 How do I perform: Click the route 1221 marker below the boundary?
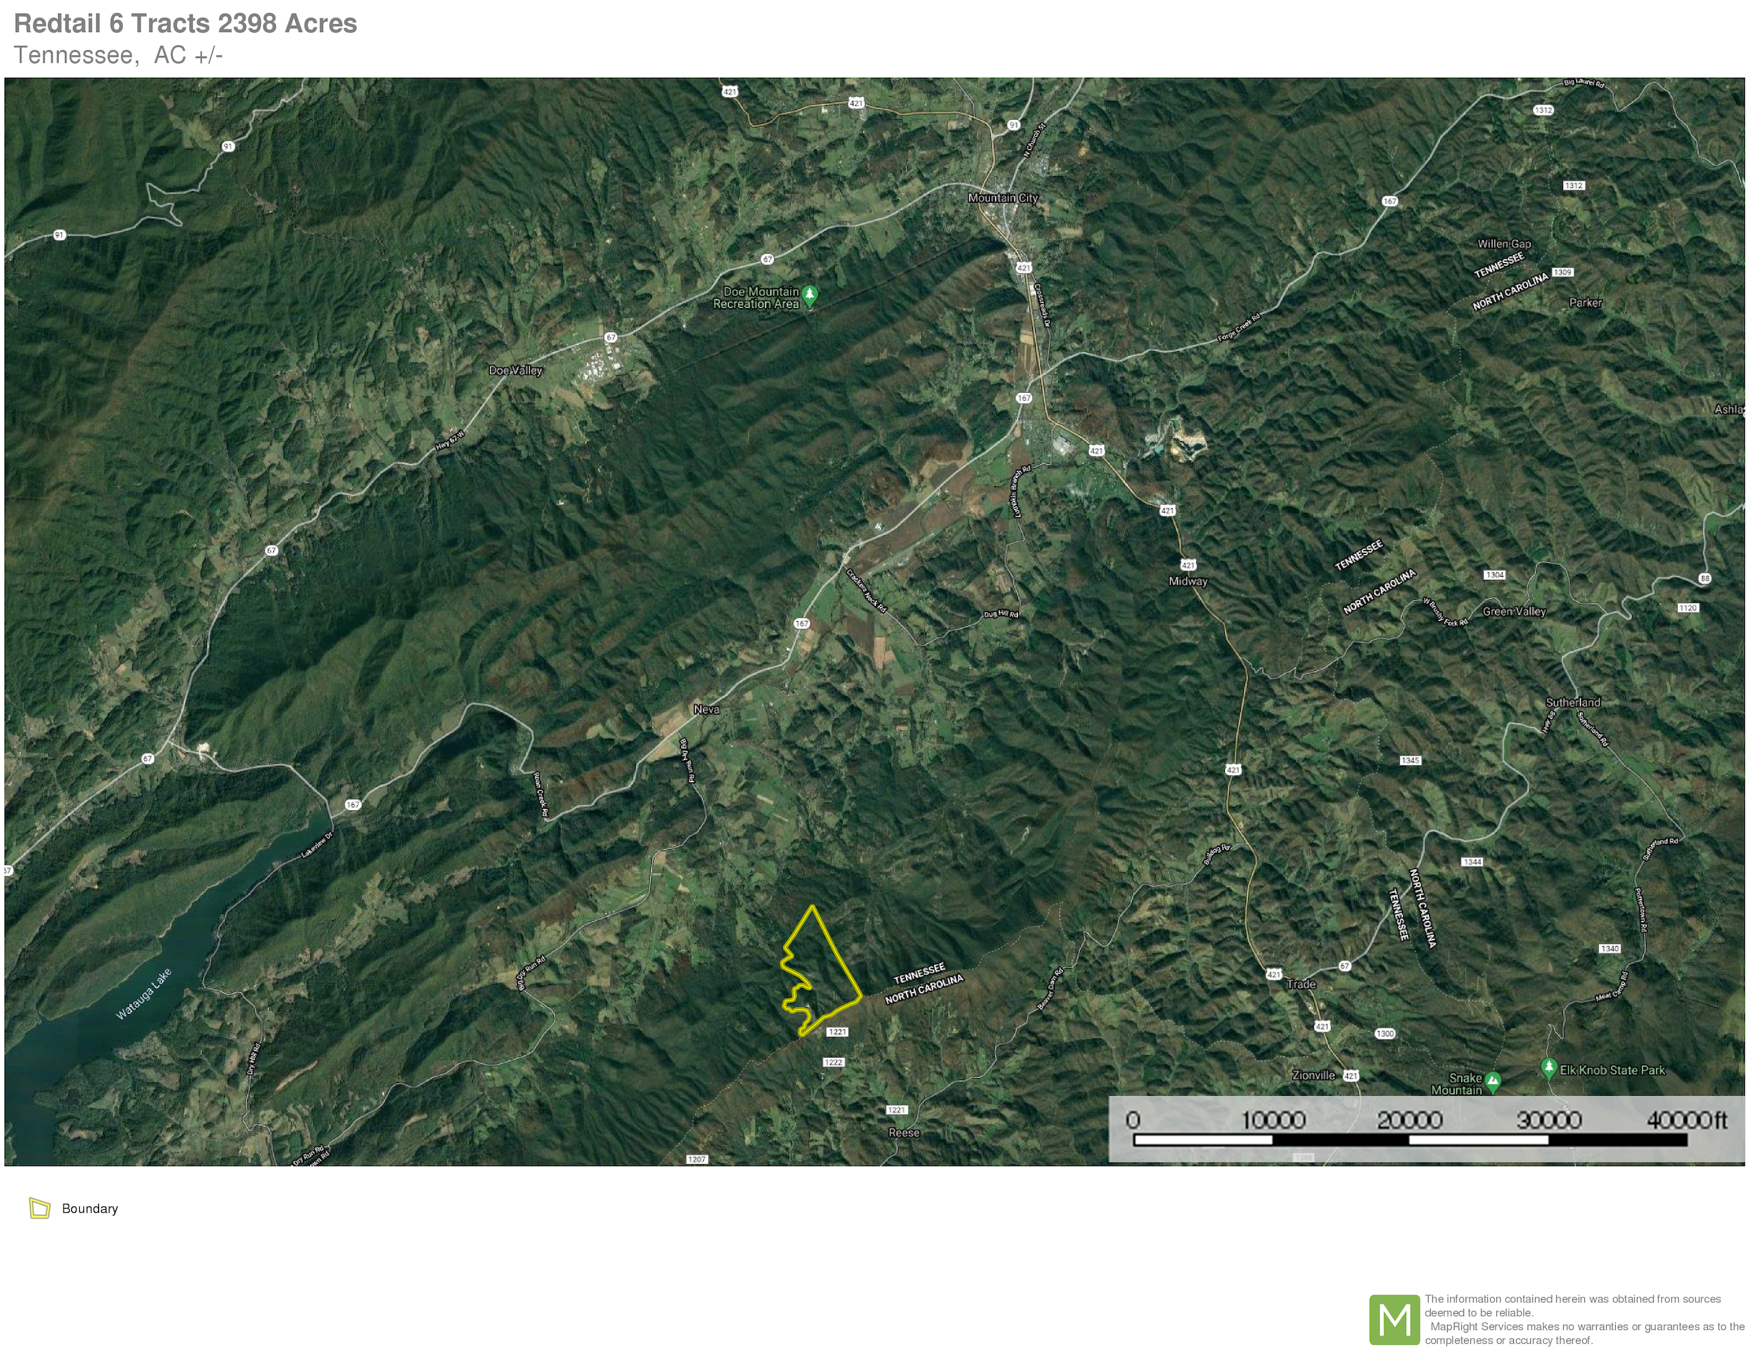(x=837, y=1032)
